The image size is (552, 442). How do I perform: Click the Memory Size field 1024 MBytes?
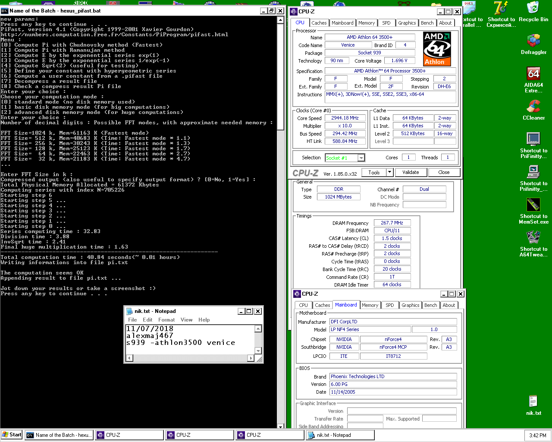(338, 197)
